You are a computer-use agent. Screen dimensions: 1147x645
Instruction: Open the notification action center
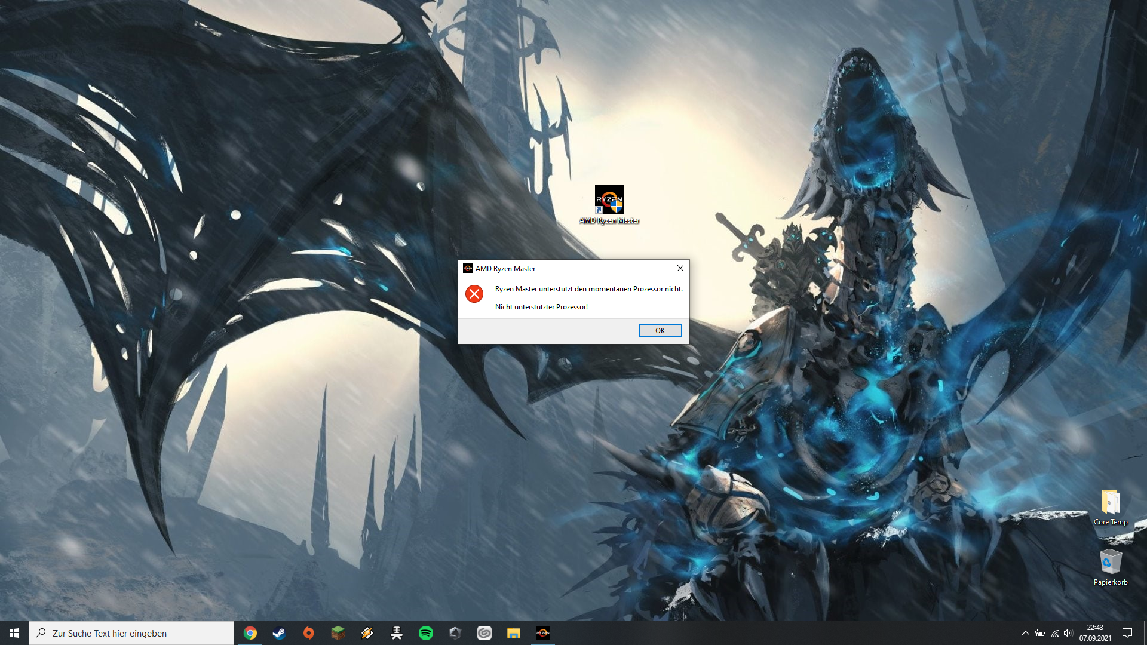click(1127, 633)
